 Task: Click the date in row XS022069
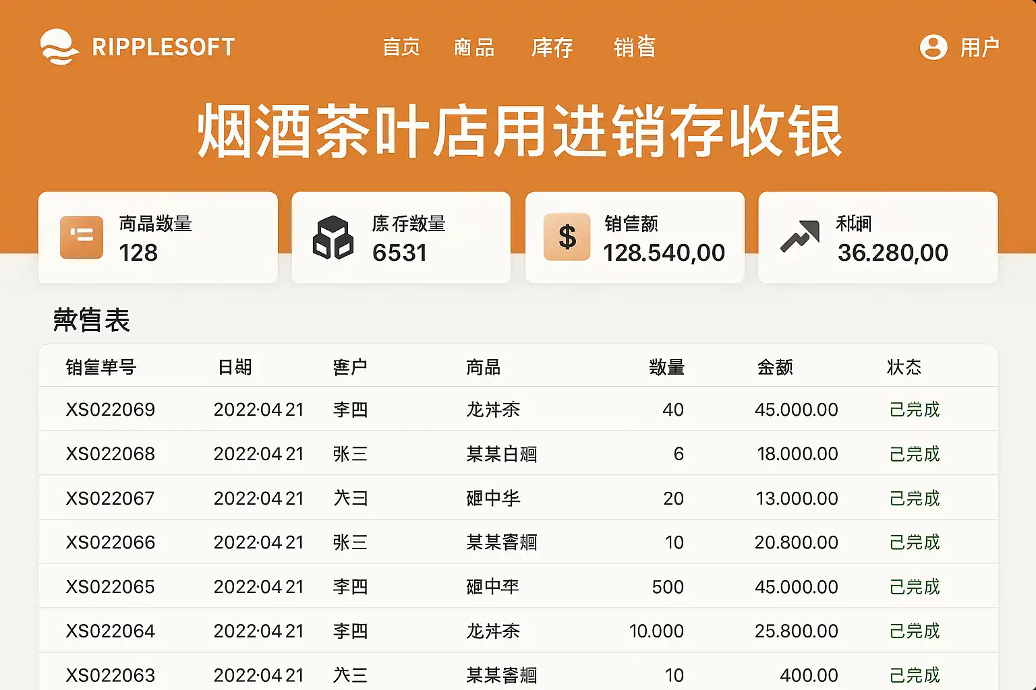pyautogui.click(x=259, y=410)
